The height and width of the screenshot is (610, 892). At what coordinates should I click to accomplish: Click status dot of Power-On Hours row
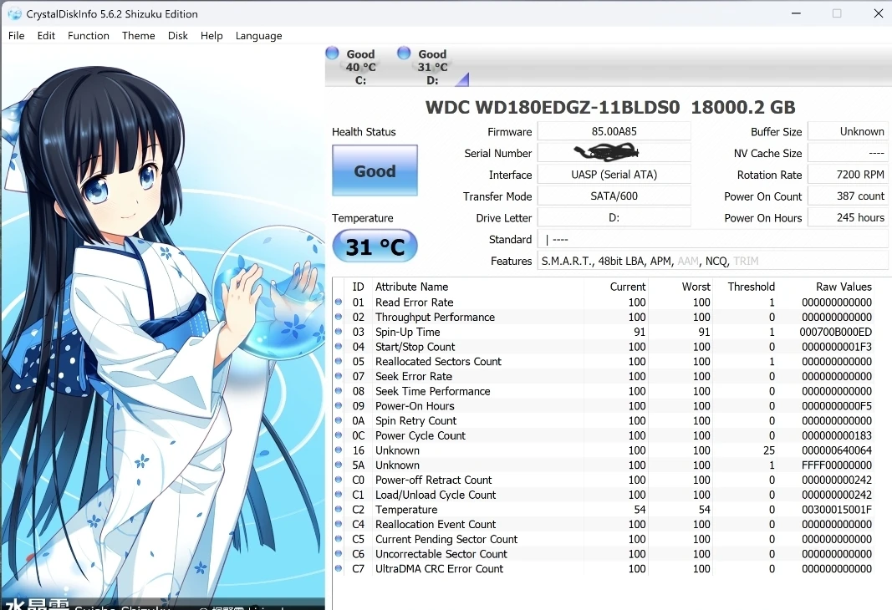(339, 405)
